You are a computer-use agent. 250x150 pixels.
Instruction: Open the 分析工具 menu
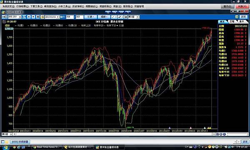click(64, 6)
